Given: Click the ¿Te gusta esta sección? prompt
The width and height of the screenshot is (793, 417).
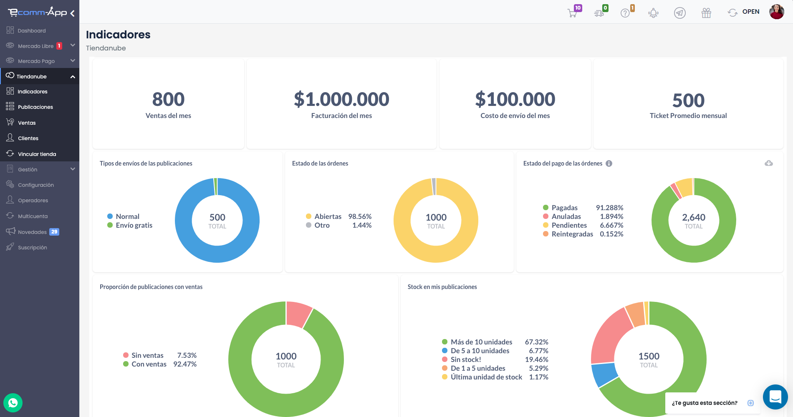Looking at the screenshot, I should (705, 403).
